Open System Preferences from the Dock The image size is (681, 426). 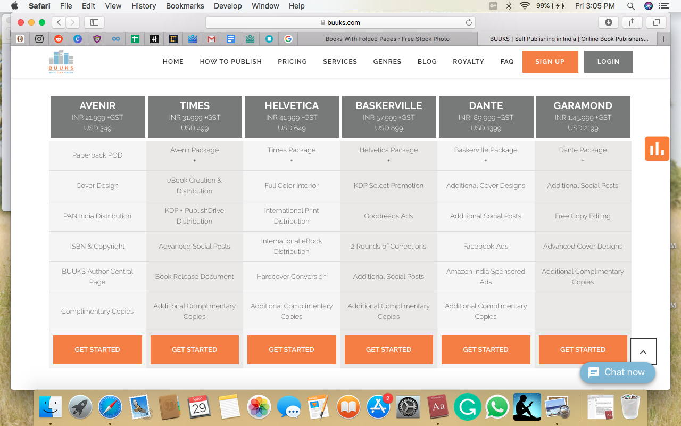[x=408, y=408]
